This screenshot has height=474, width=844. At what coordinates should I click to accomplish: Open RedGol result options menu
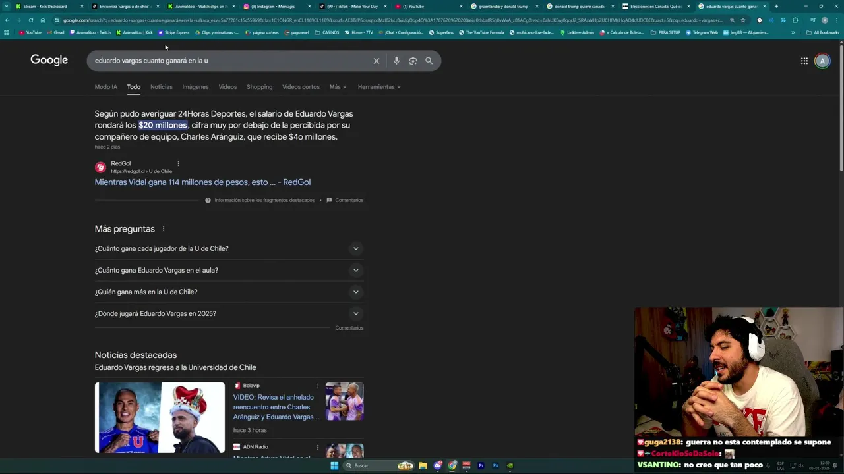click(178, 163)
